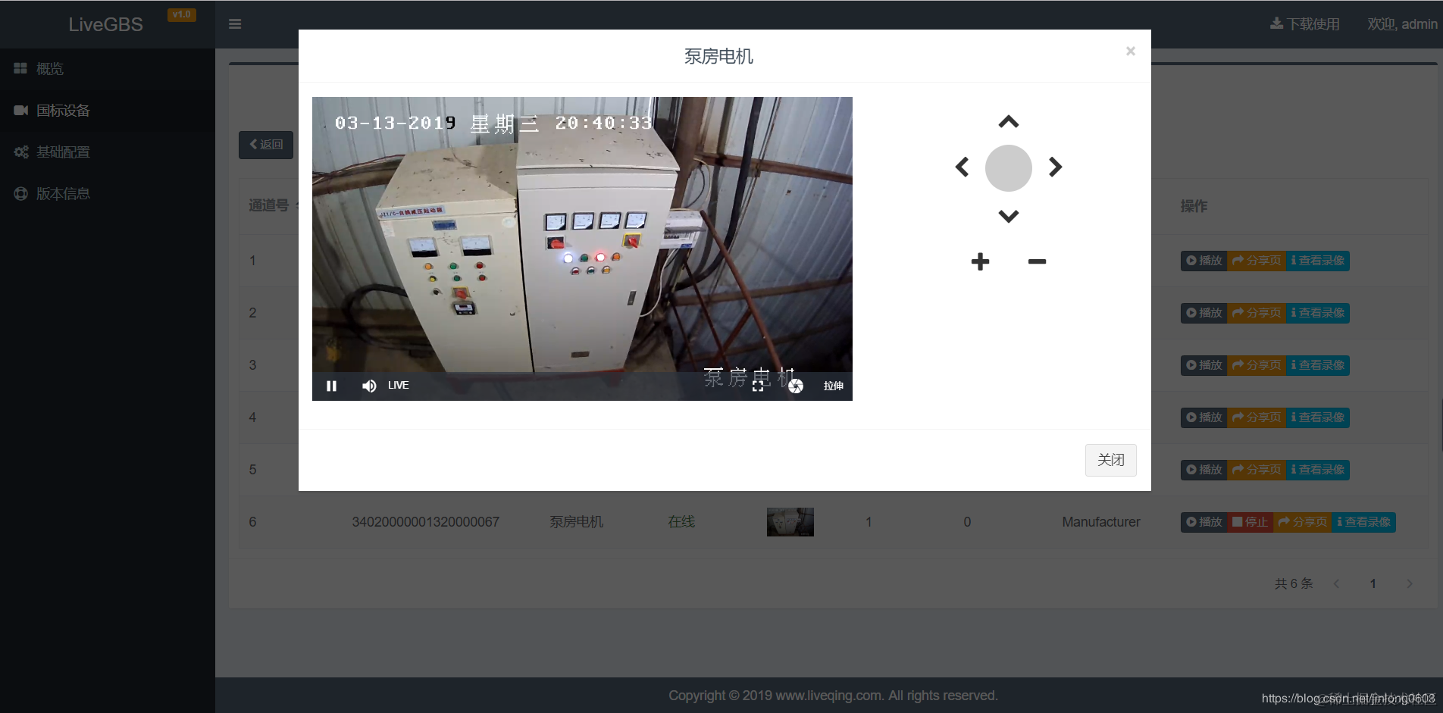Click 播放 for channel 1
1443x713 pixels.
tap(1204, 261)
